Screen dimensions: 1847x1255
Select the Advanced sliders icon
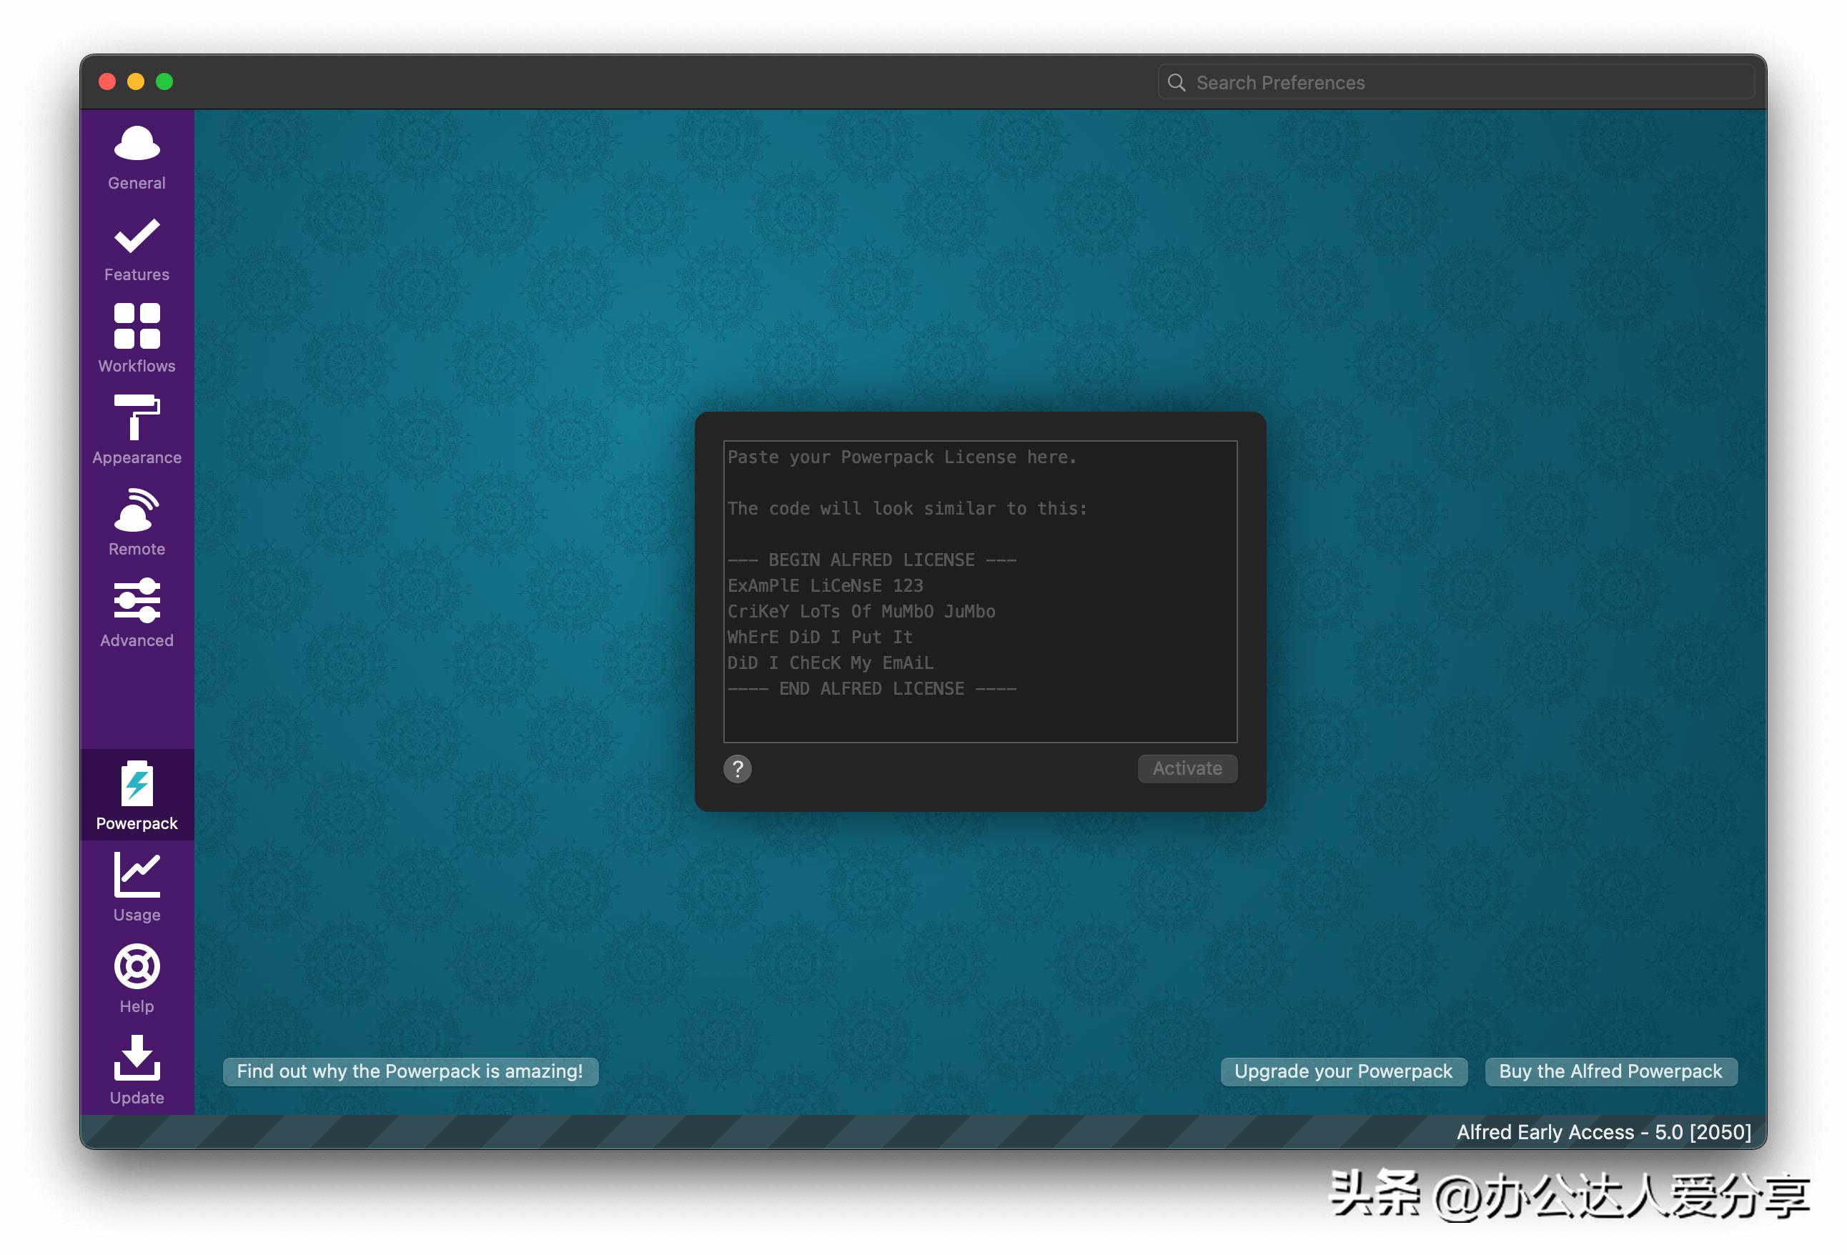coord(137,600)
